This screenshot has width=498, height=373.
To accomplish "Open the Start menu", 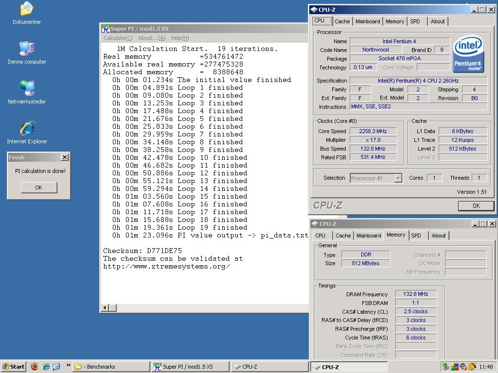I will (x=13, y=366).
